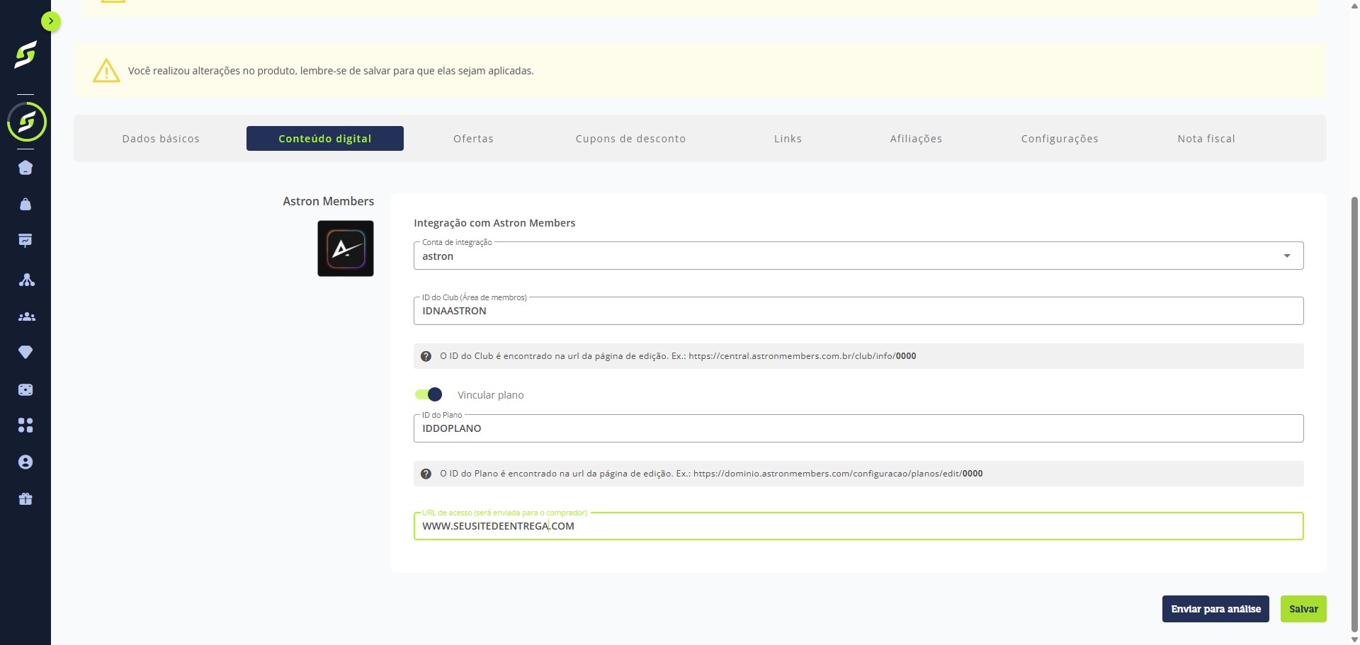Click the unsaved changes warning message text
This screenshot has height=645, width=1360.
(331, 71)
